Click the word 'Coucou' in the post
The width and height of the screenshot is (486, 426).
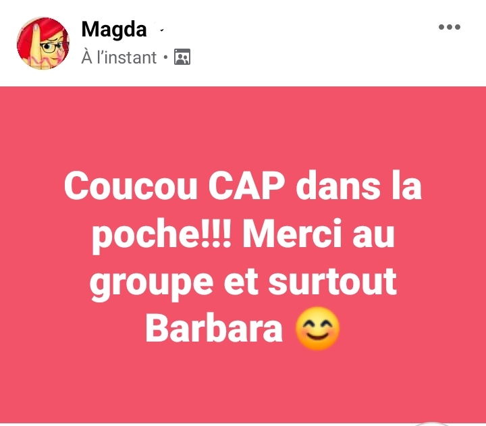pos(131,186)
